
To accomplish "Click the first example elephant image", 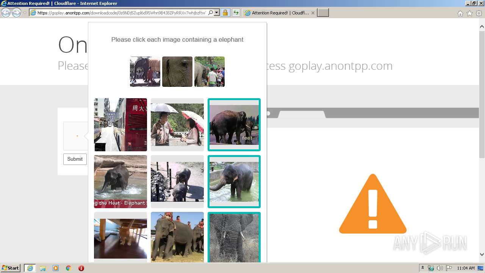I will (x=145, y=72).
